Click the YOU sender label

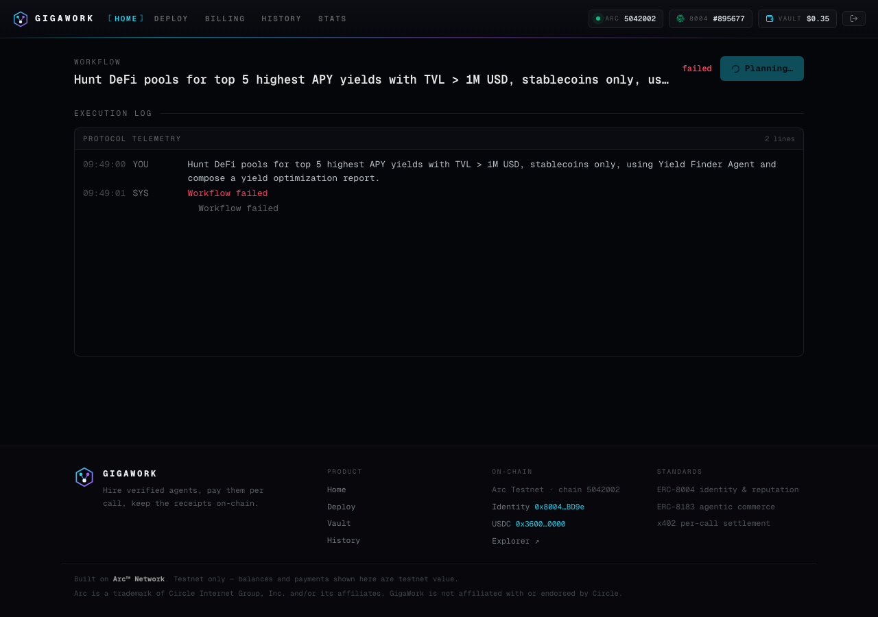point(141,165)
